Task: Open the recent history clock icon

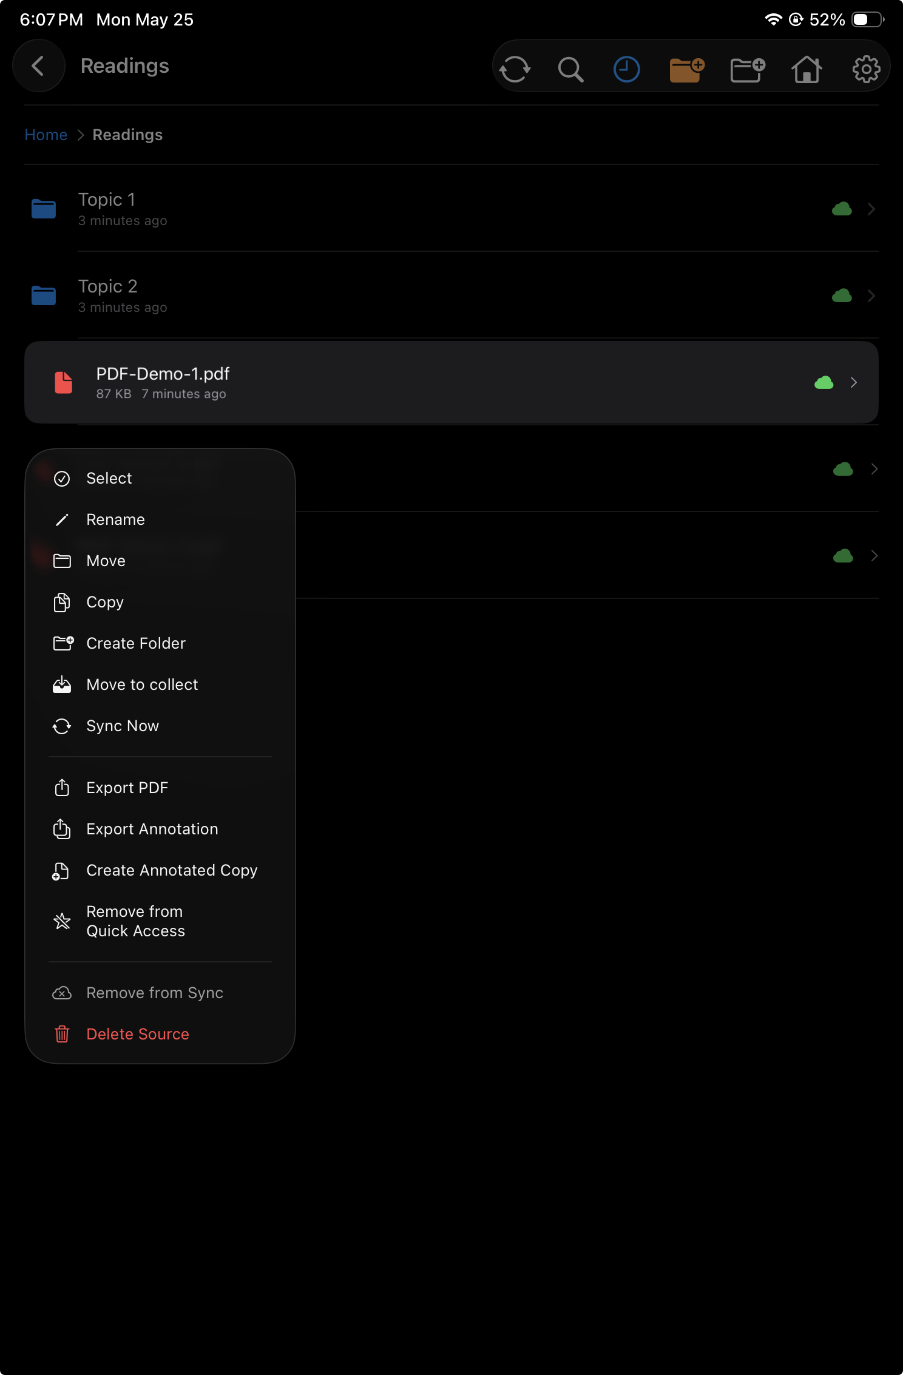Action: click(x=626, y=69)
